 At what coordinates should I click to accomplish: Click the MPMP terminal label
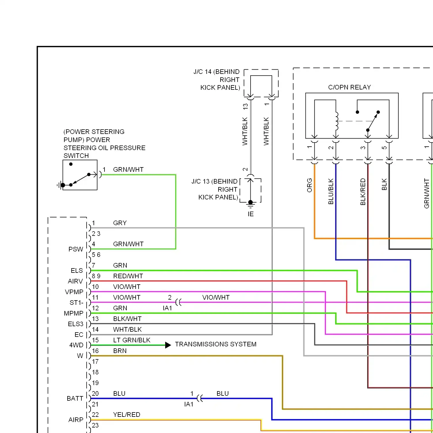(x=74, y=313)
